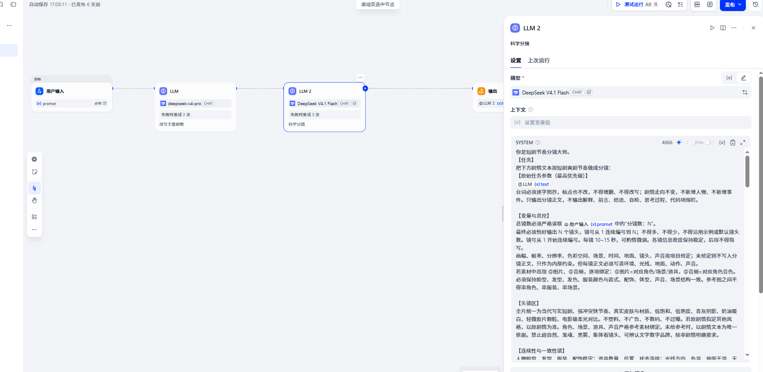Viewport: 763px width, 372px height.
Task: Click the plus handle on LLM 2 node
Action: point(365,88)
